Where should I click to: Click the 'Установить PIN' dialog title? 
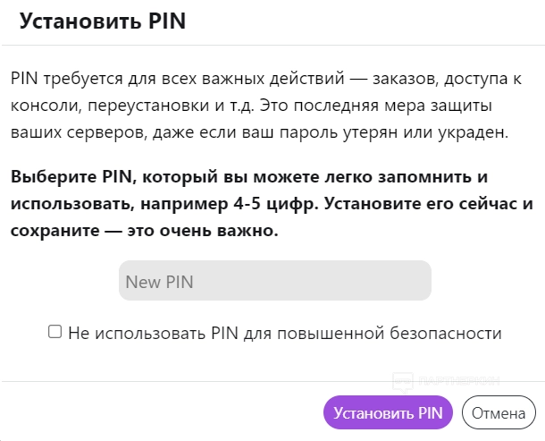[x=103, y=22]
